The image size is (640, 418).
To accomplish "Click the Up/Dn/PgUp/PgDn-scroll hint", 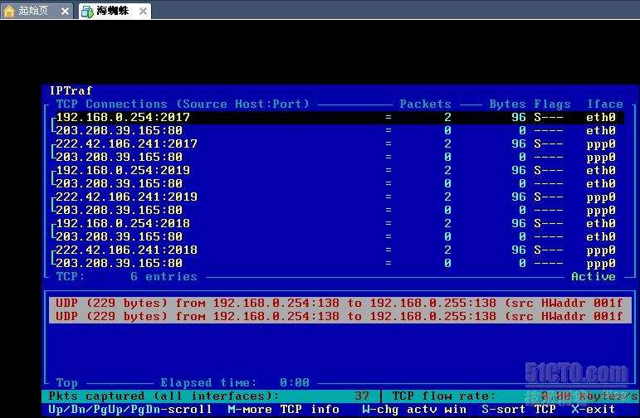I will pos(129,409).
